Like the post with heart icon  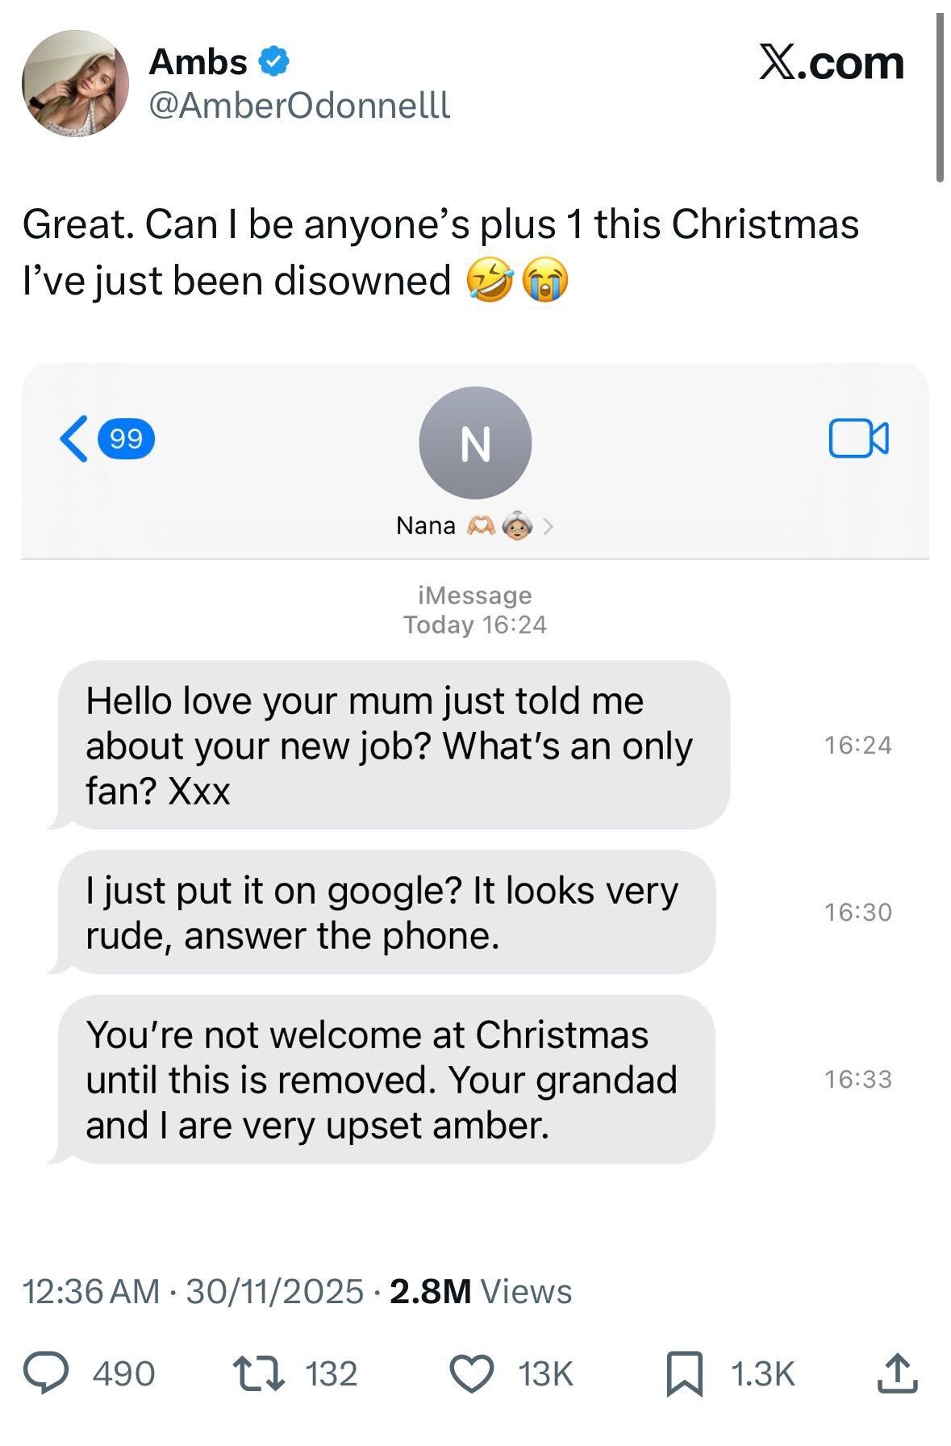pos(471,1374)
